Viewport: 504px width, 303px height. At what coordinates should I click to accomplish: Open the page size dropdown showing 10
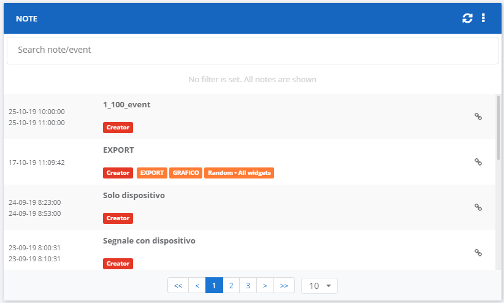point(319,286)
